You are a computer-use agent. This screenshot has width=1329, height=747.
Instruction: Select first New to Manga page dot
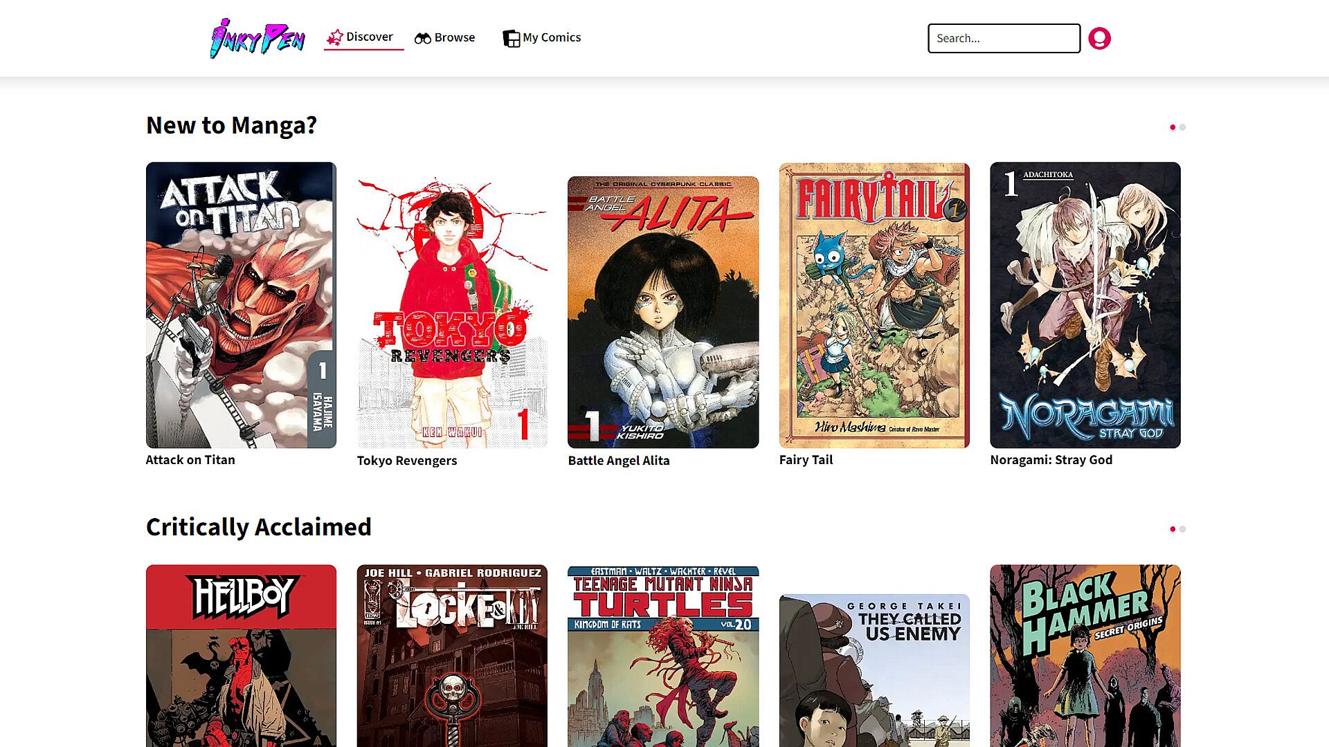1173,127
